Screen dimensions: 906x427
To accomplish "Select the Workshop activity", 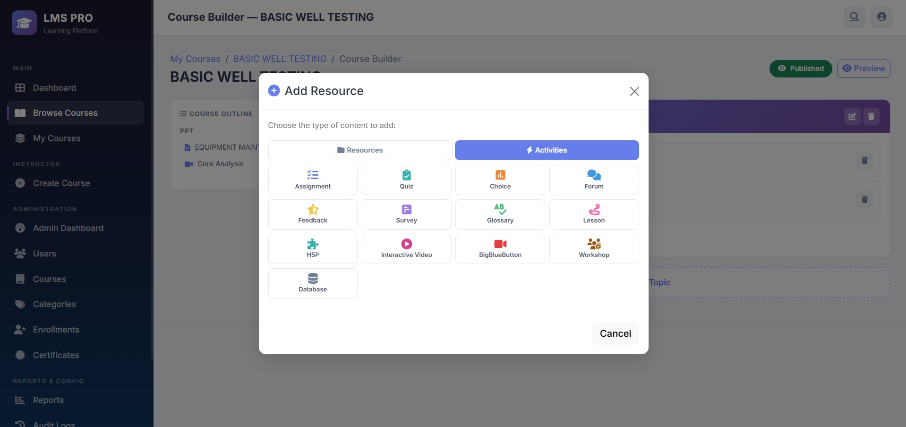I will pyautogui.click(x=594, y=249).
